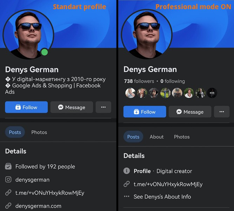The image size is (234, 211).
Task: Click the green online status dot
Action: click(x=44, y=52)
